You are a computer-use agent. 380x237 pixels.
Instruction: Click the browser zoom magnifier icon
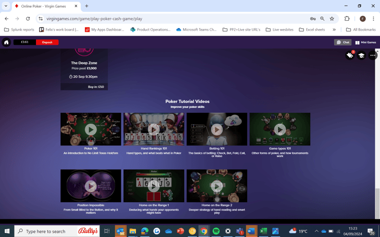(322, 19)
